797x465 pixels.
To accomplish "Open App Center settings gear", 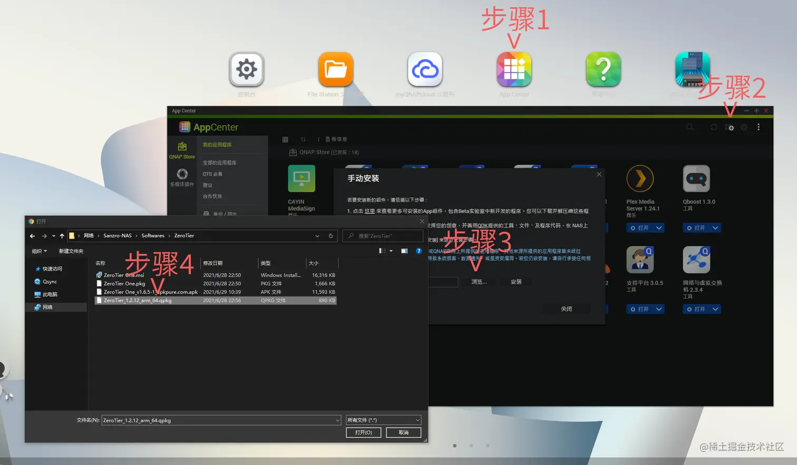I will click(x=744, y=127).
